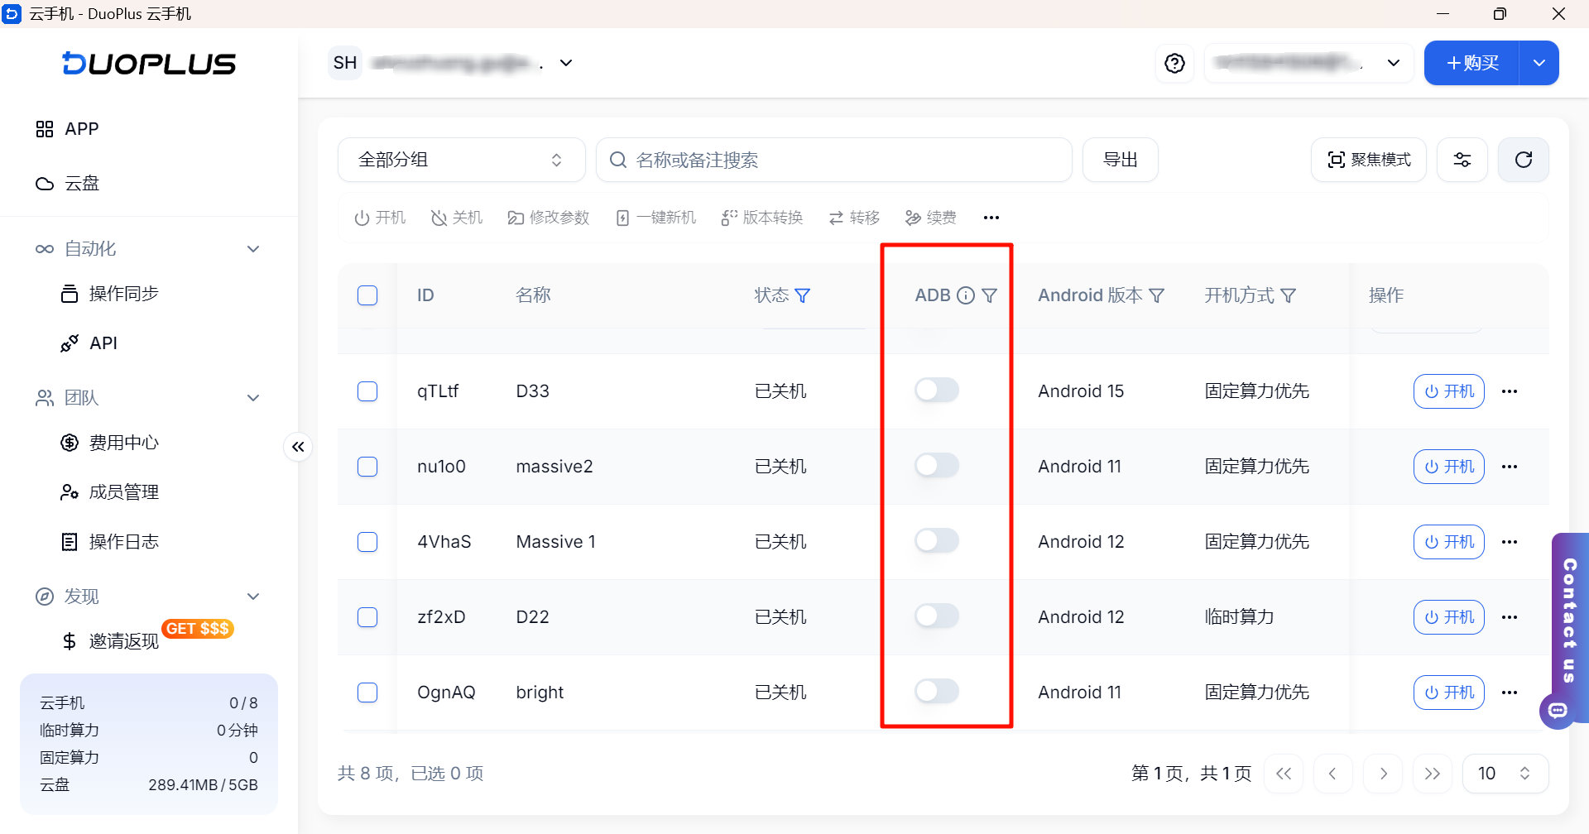Open more toolbar actions ellipsis
The height and width of the screenshot is (834, 1589).
[x=991, y=218]
